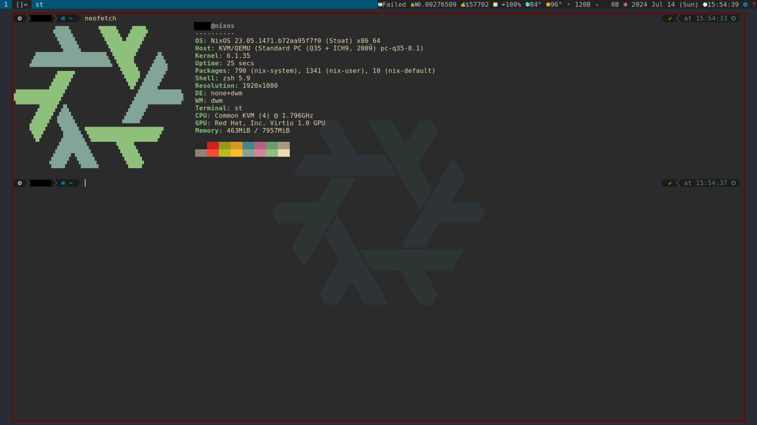Click the status bar clock 15:54:39
Viewport: 757px width, 425px height.
[723, 5]
